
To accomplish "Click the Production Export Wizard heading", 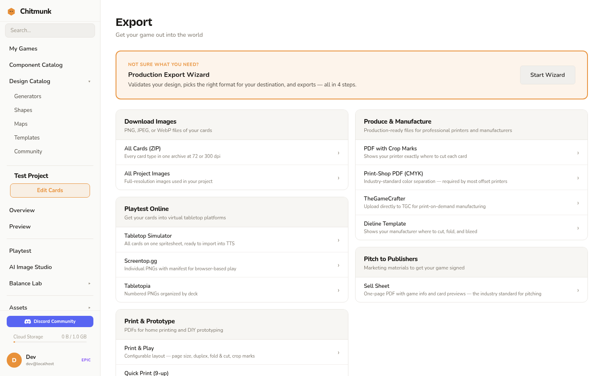I will tap(169, 75).
